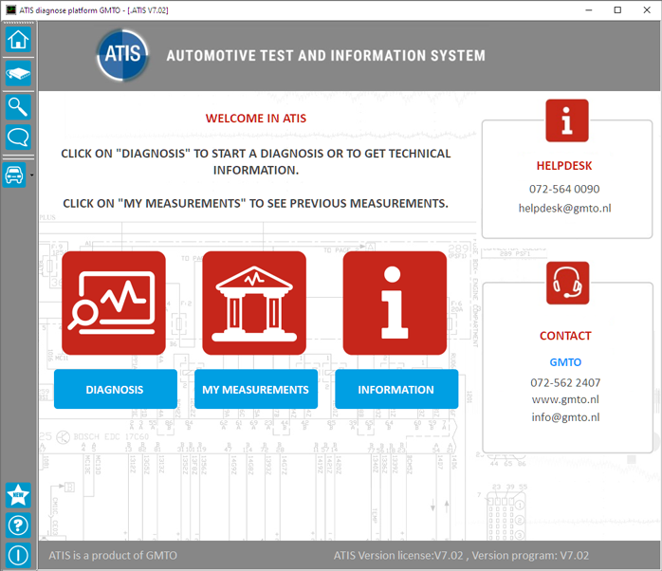Click the HELPDESK heading
The height and width of the screenshot is (571, 662).
pos(564,166)
